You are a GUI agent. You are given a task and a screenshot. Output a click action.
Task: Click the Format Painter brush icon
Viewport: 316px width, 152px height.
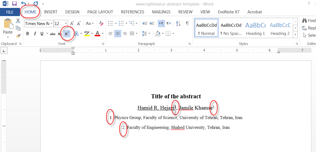18,36
